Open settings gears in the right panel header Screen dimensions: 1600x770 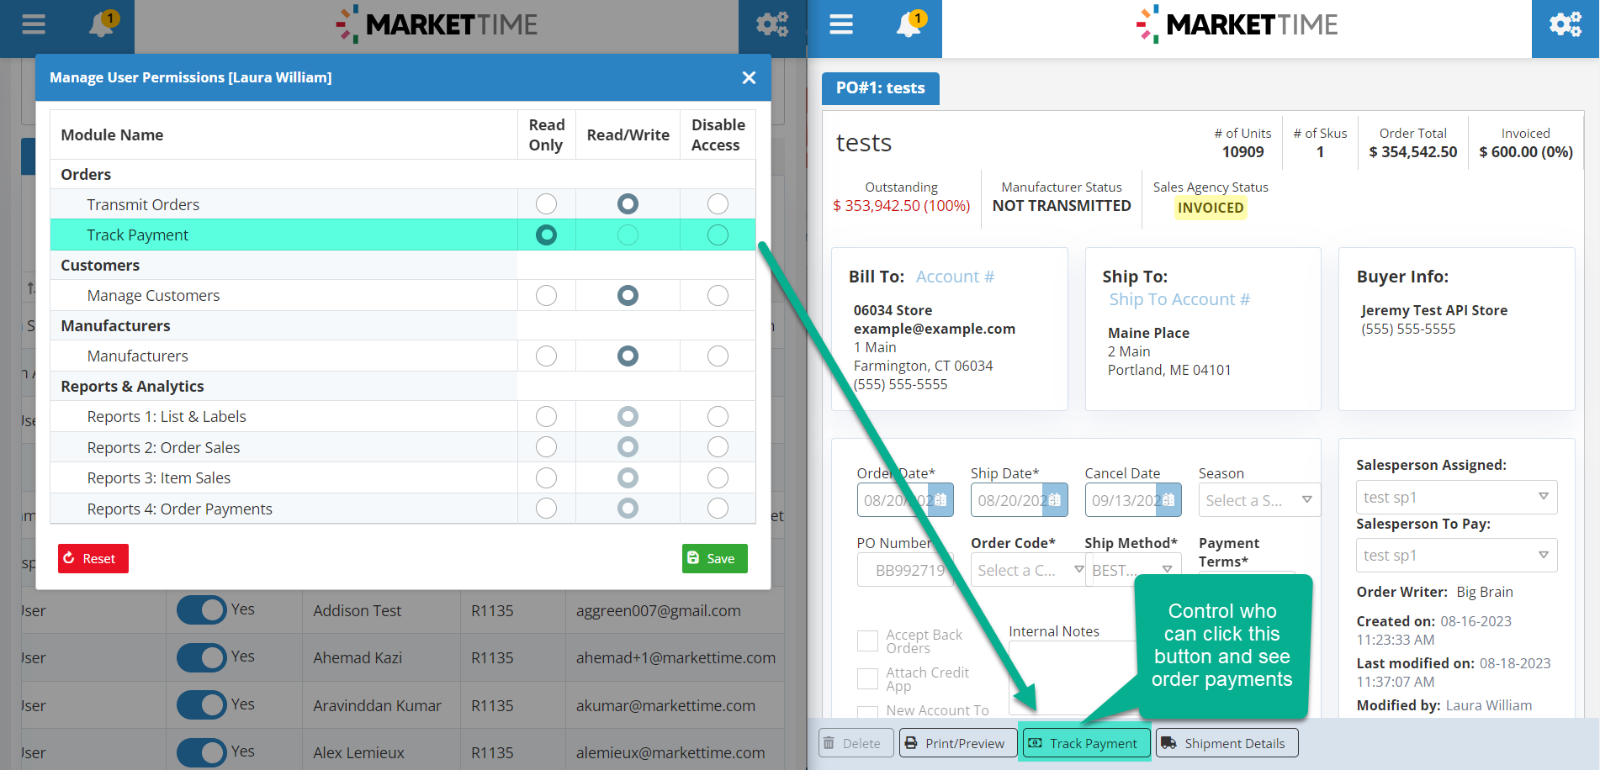(1565, 25)
